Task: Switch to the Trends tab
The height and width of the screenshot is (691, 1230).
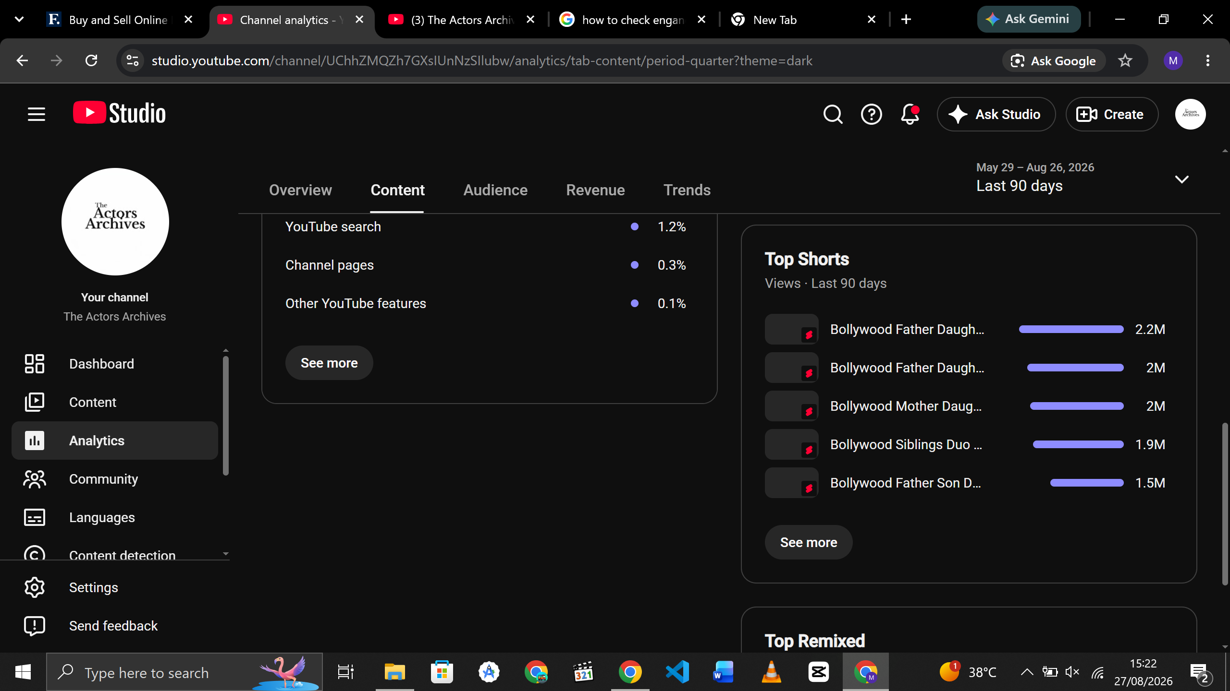Action: click(x=687, y=190)
